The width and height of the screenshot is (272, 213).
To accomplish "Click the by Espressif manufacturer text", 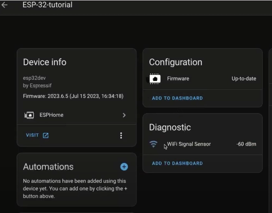I will (37, 86).
